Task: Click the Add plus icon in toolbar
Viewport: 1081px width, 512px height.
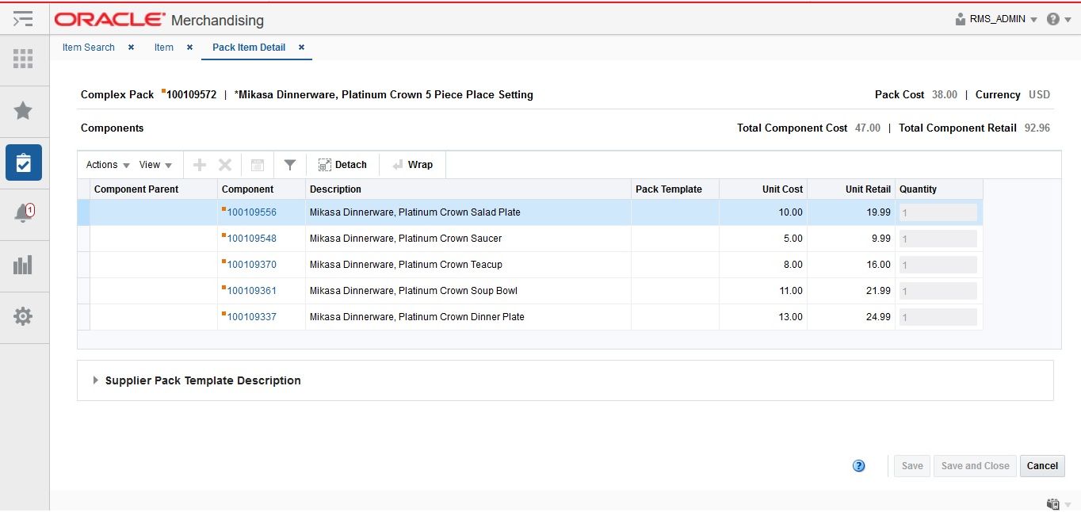Action: click(200, 165)
